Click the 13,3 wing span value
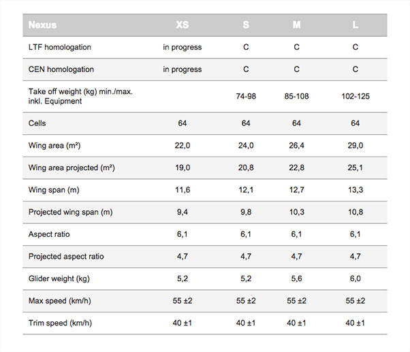The image size is (410, 352). 356,190
